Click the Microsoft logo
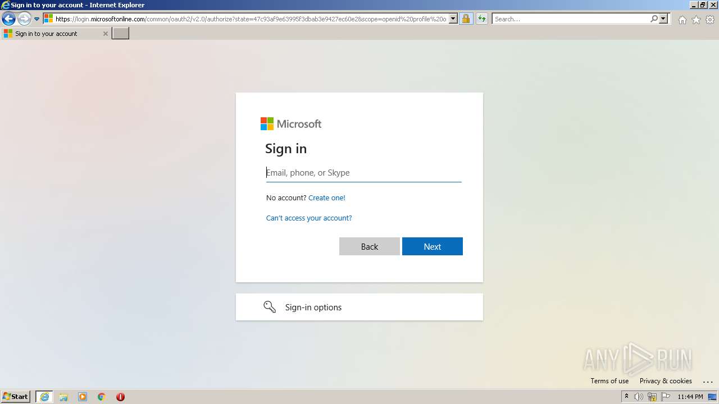The image size is (719, 404). pyautogui.click(x=291, y=124)
